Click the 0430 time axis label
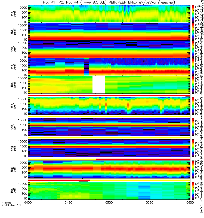This screenshot has width=204, height=218. point(69,202)
